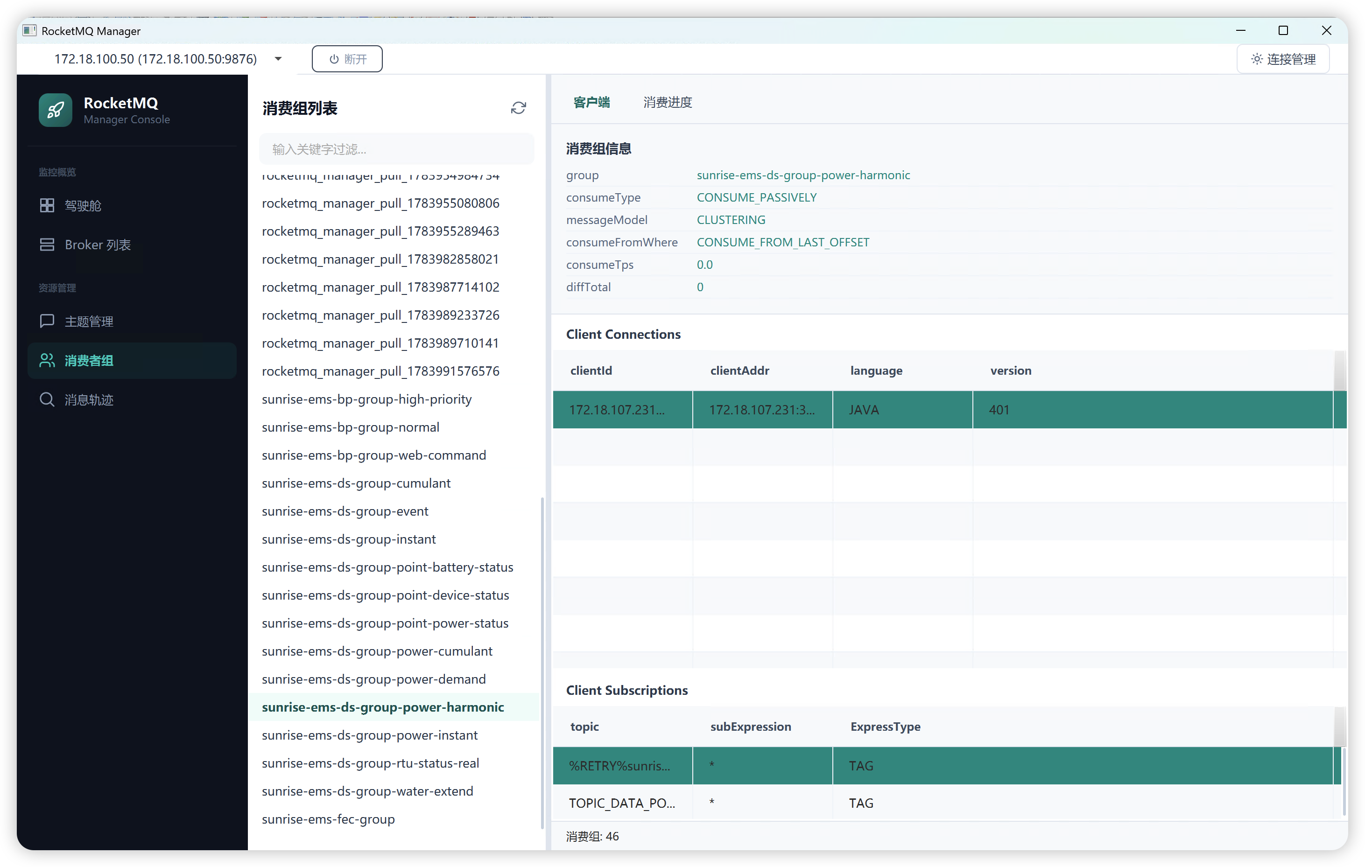Click the RocketMQ rocket logo icon

tap(55, 110)
